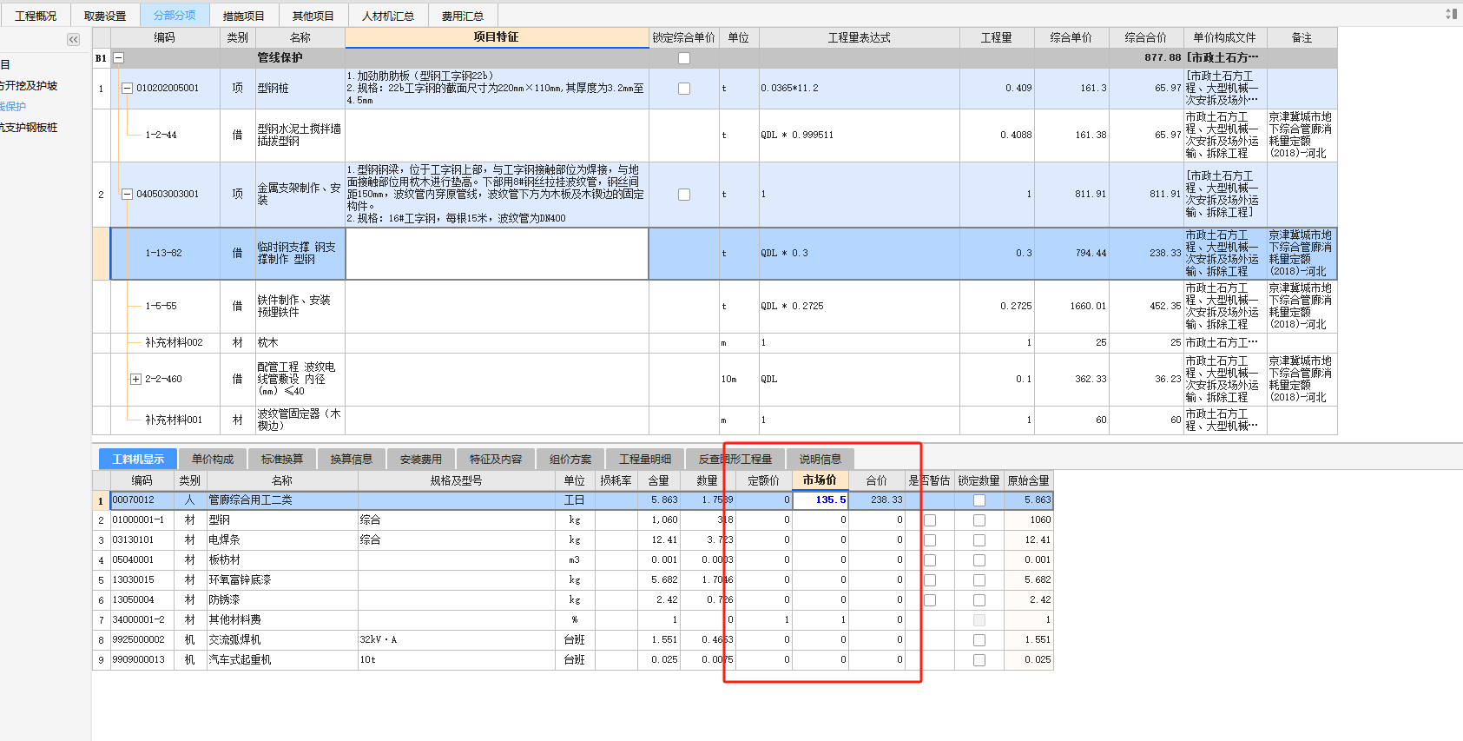Click expression cell QDL * 0.999511
Screen dimensions: 1463x741
[x=860, y=136]
